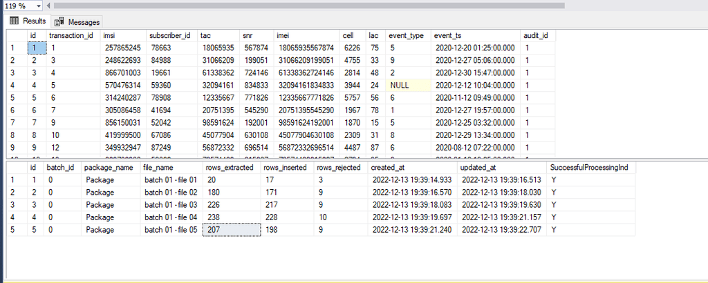Click the audit_id column header
This screenshot has width=708, height=283.
click(x=538, y=36)
